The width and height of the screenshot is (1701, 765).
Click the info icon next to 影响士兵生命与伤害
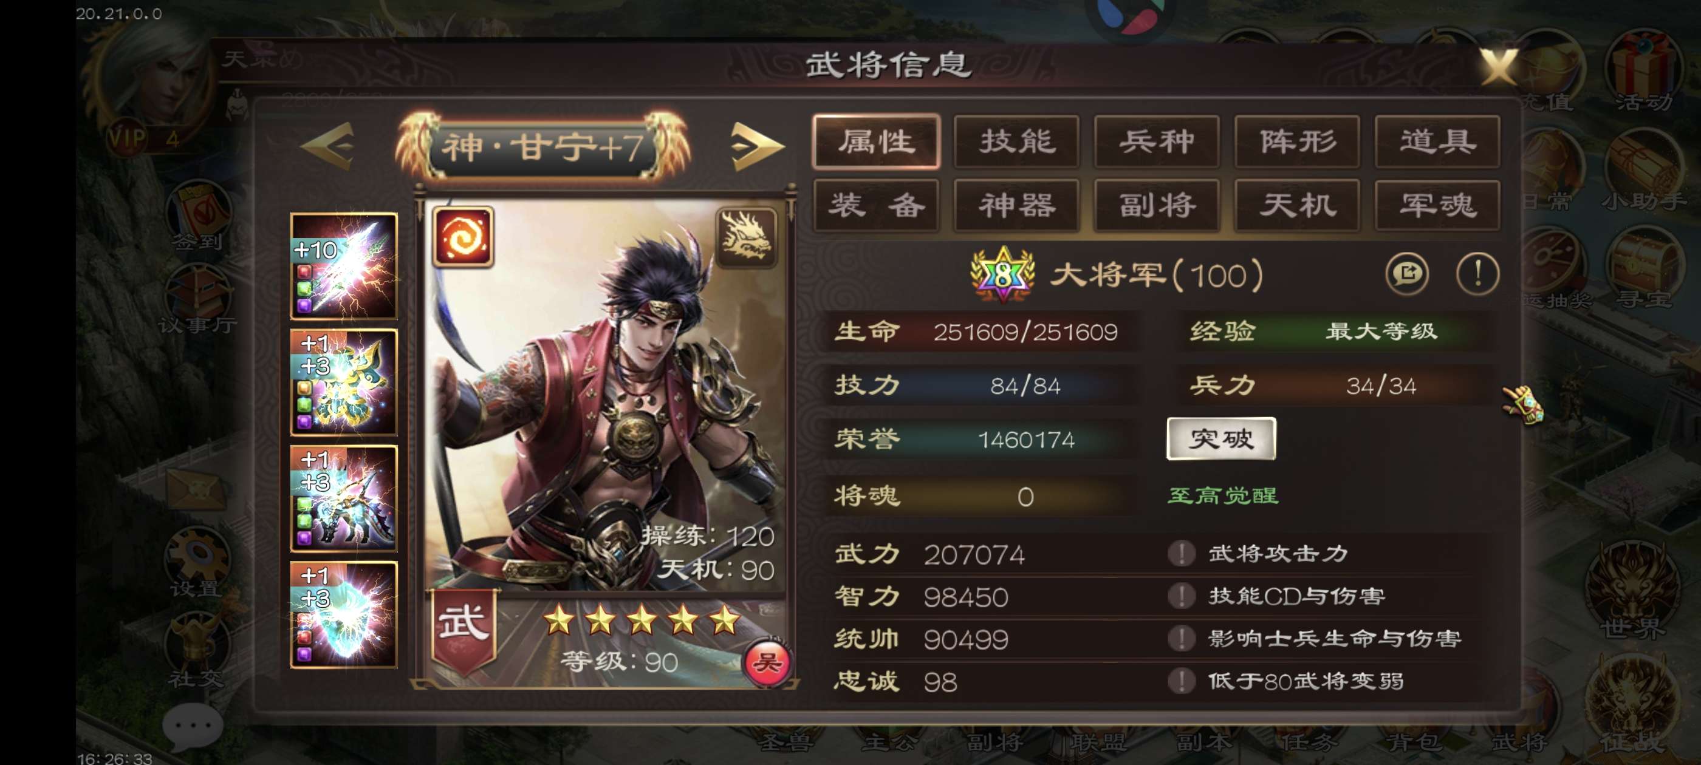(1182, 638)
